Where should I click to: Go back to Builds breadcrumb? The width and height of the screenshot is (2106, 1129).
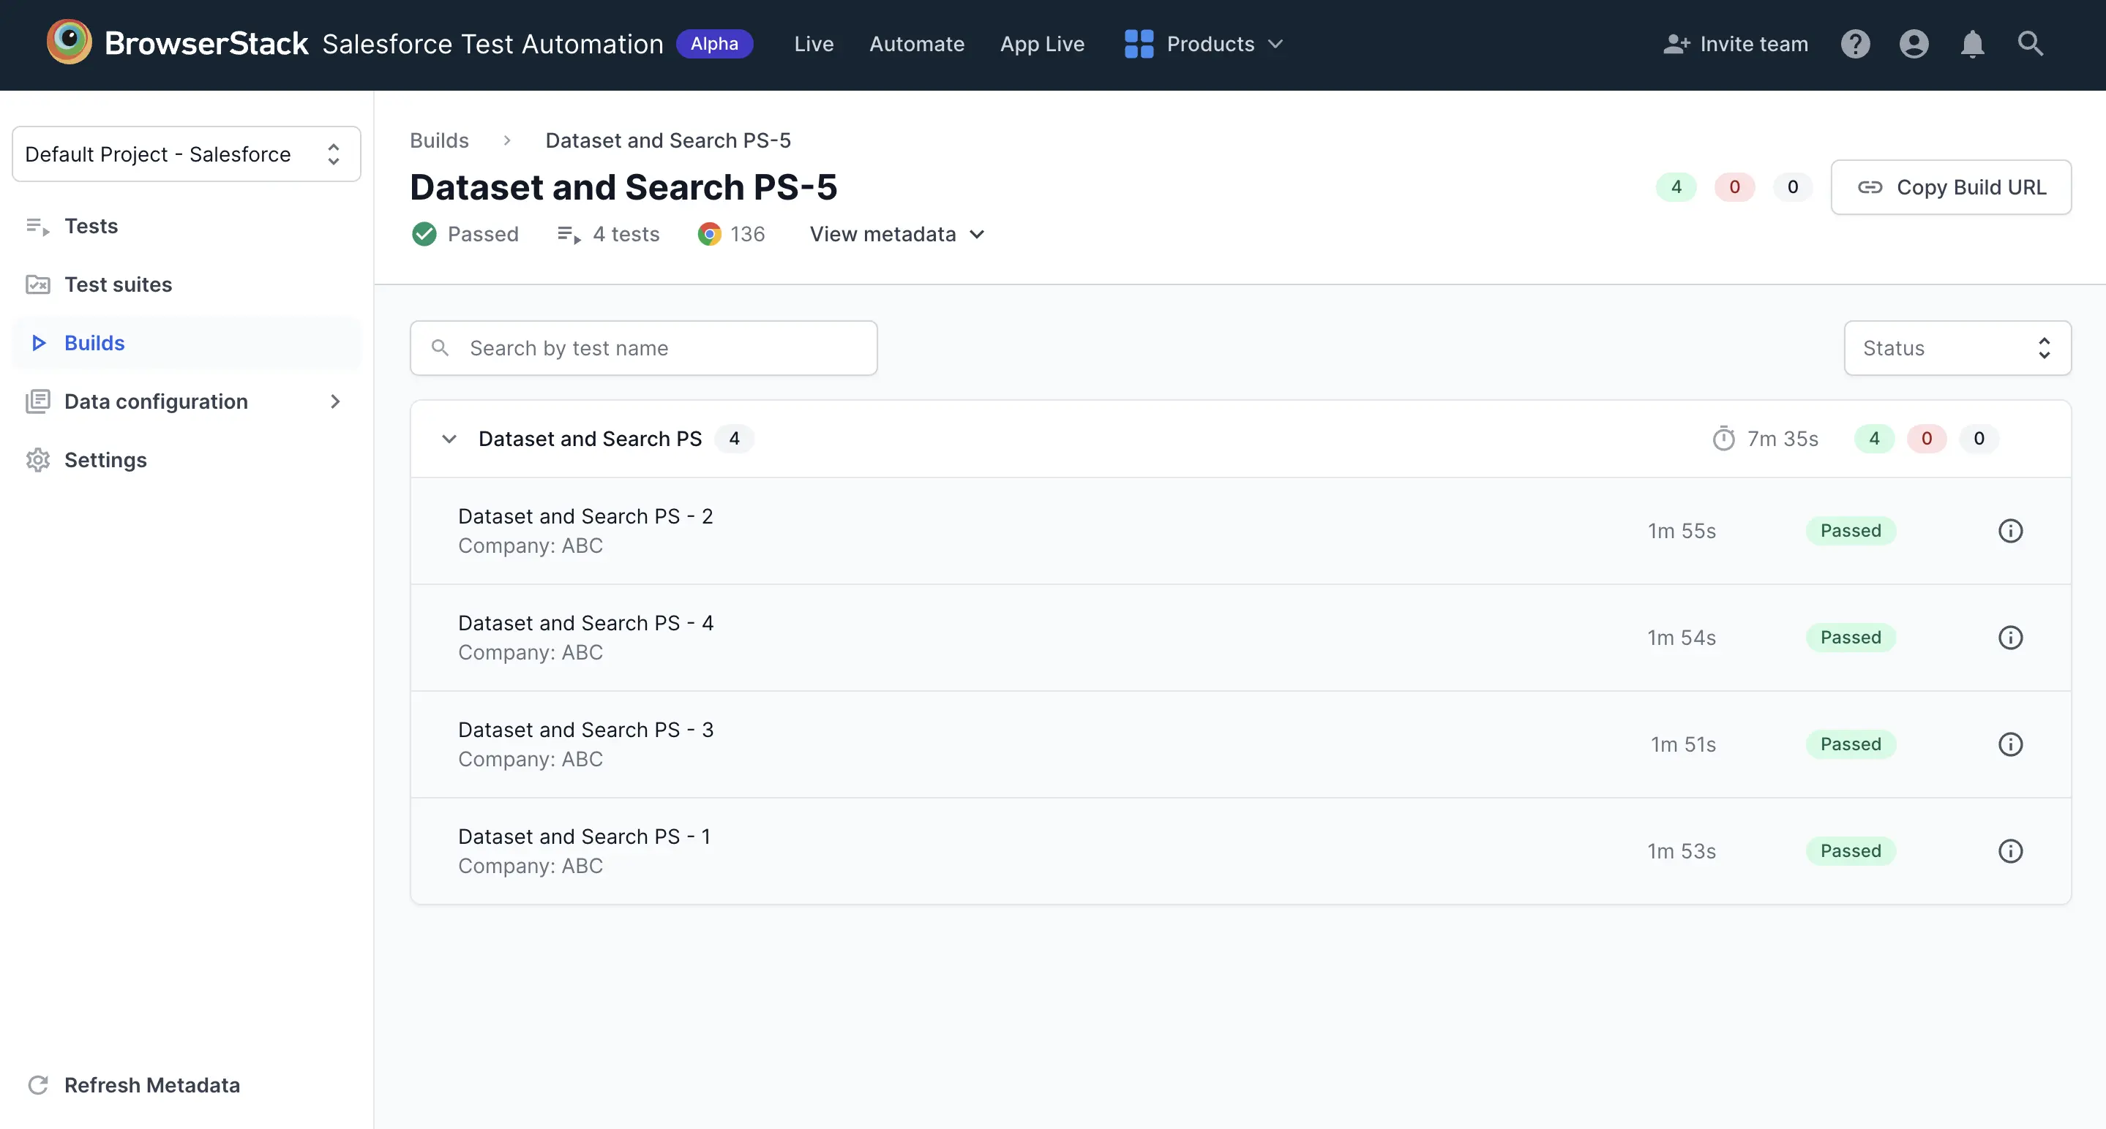[439, 140]
